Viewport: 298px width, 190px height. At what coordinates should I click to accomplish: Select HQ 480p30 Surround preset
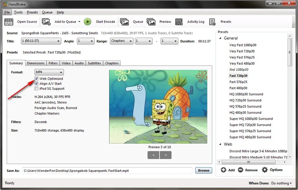[245, 112]
